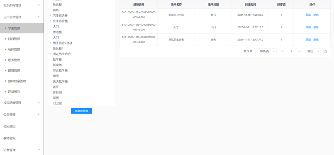Click the 大门1 name cell

[176, 27]
